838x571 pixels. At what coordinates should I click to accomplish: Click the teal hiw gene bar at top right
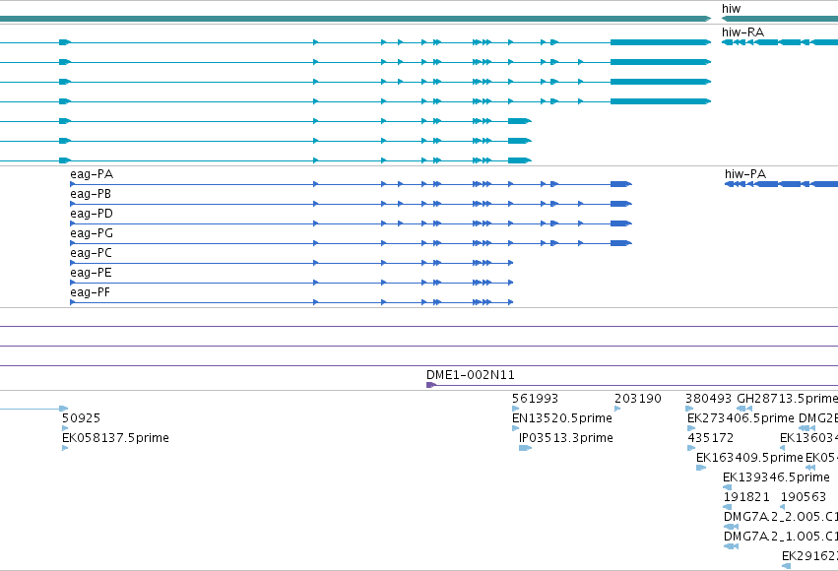780,19
